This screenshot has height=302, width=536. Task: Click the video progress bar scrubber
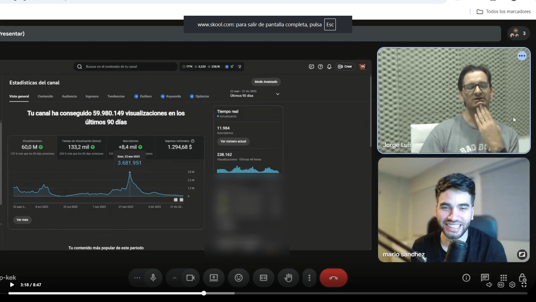(204, 293)
